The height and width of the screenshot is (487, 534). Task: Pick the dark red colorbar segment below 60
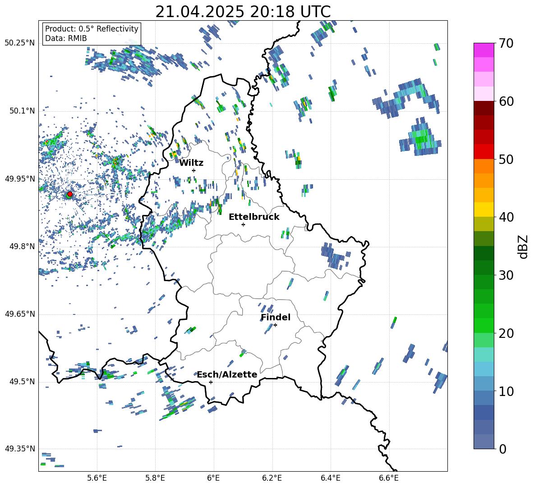483,108
